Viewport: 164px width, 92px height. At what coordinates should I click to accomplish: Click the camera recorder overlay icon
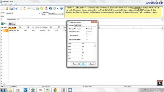(160, 83)
